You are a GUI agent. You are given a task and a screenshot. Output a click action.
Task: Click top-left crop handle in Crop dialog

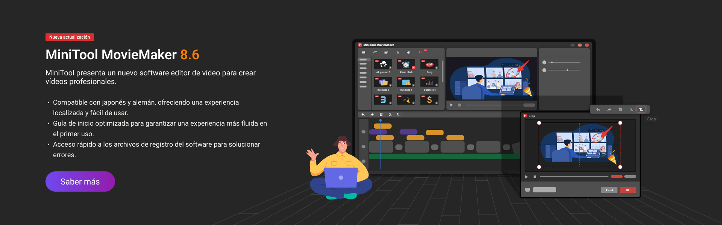pyautogui.click(x=539, y=123)
